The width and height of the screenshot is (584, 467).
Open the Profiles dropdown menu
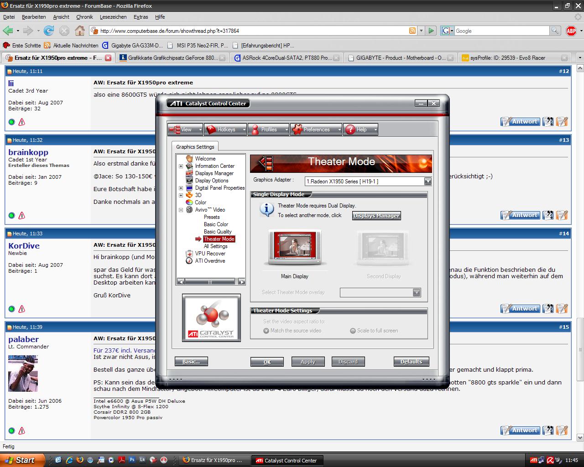tap(269, 130)
